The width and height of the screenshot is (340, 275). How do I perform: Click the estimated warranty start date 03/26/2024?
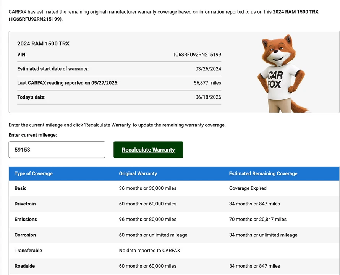(x=208, y=69)
